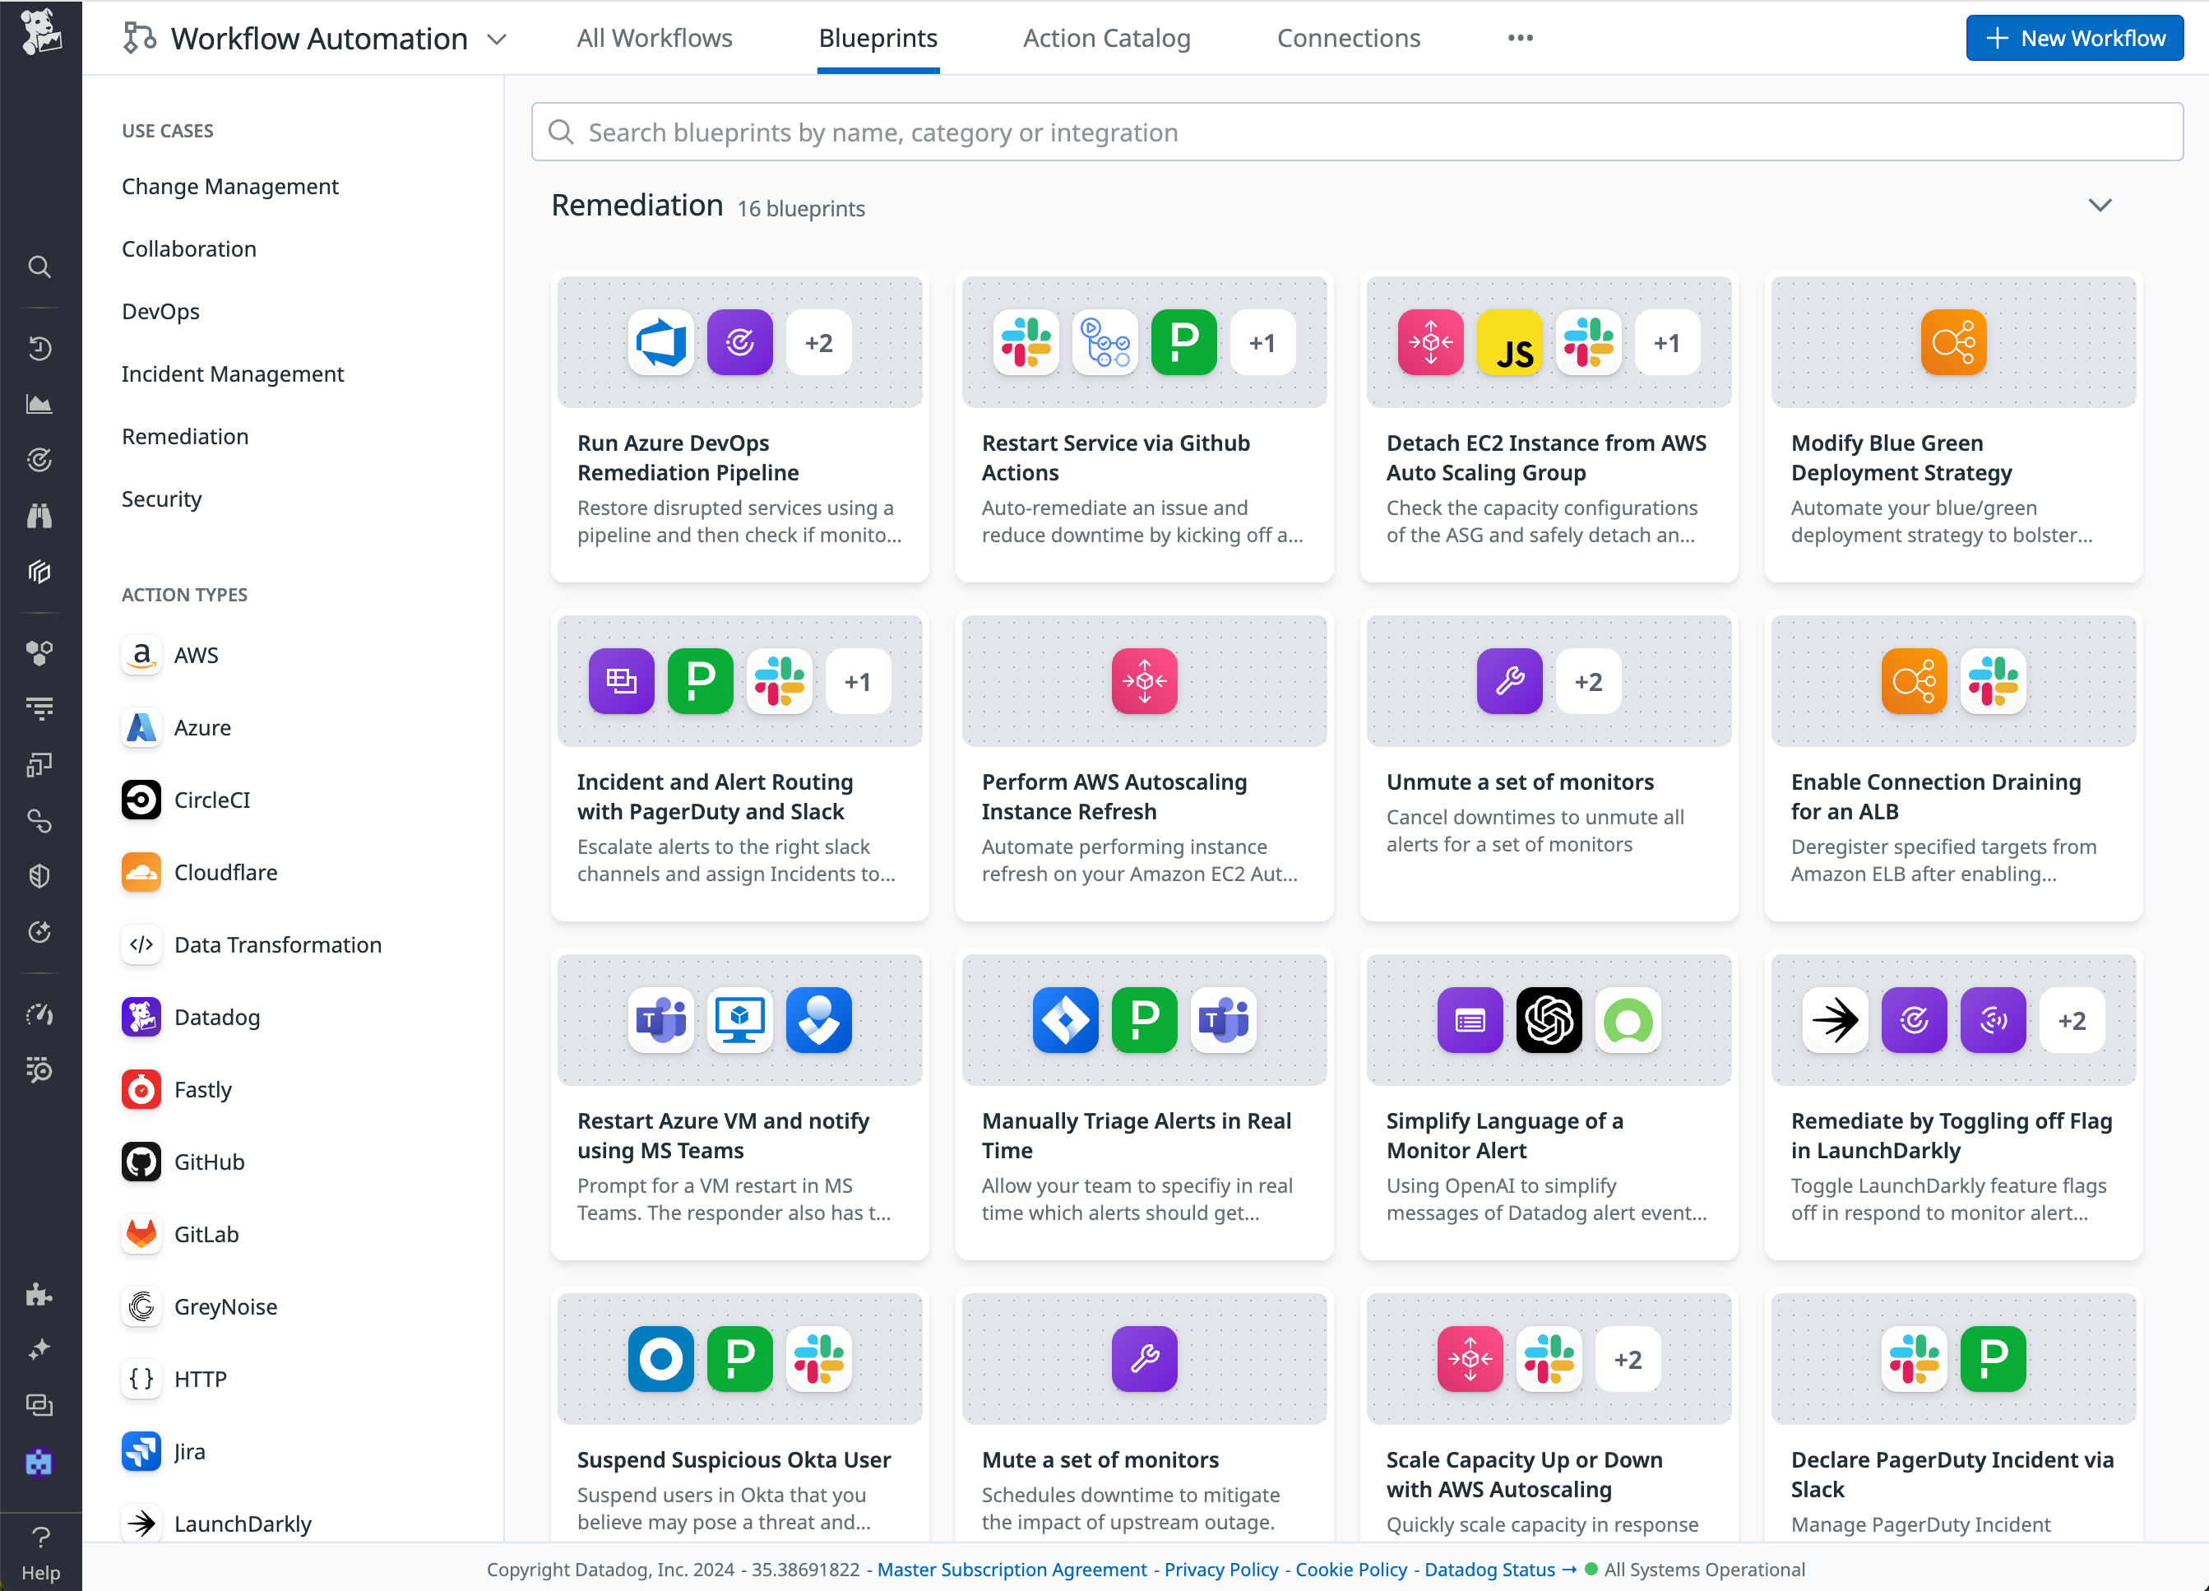This screenshot has height=1591, width=2209.
Task: Open the sparkle AI icon in sidebar
Action: [40, 1349]
